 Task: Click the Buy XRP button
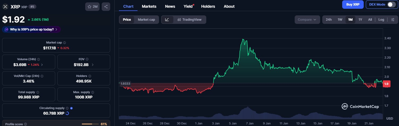tap(353, 5)
